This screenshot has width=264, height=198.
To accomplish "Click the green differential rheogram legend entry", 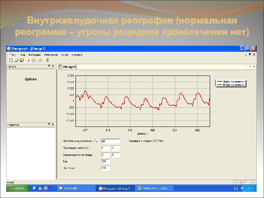I will click(231, 85).
